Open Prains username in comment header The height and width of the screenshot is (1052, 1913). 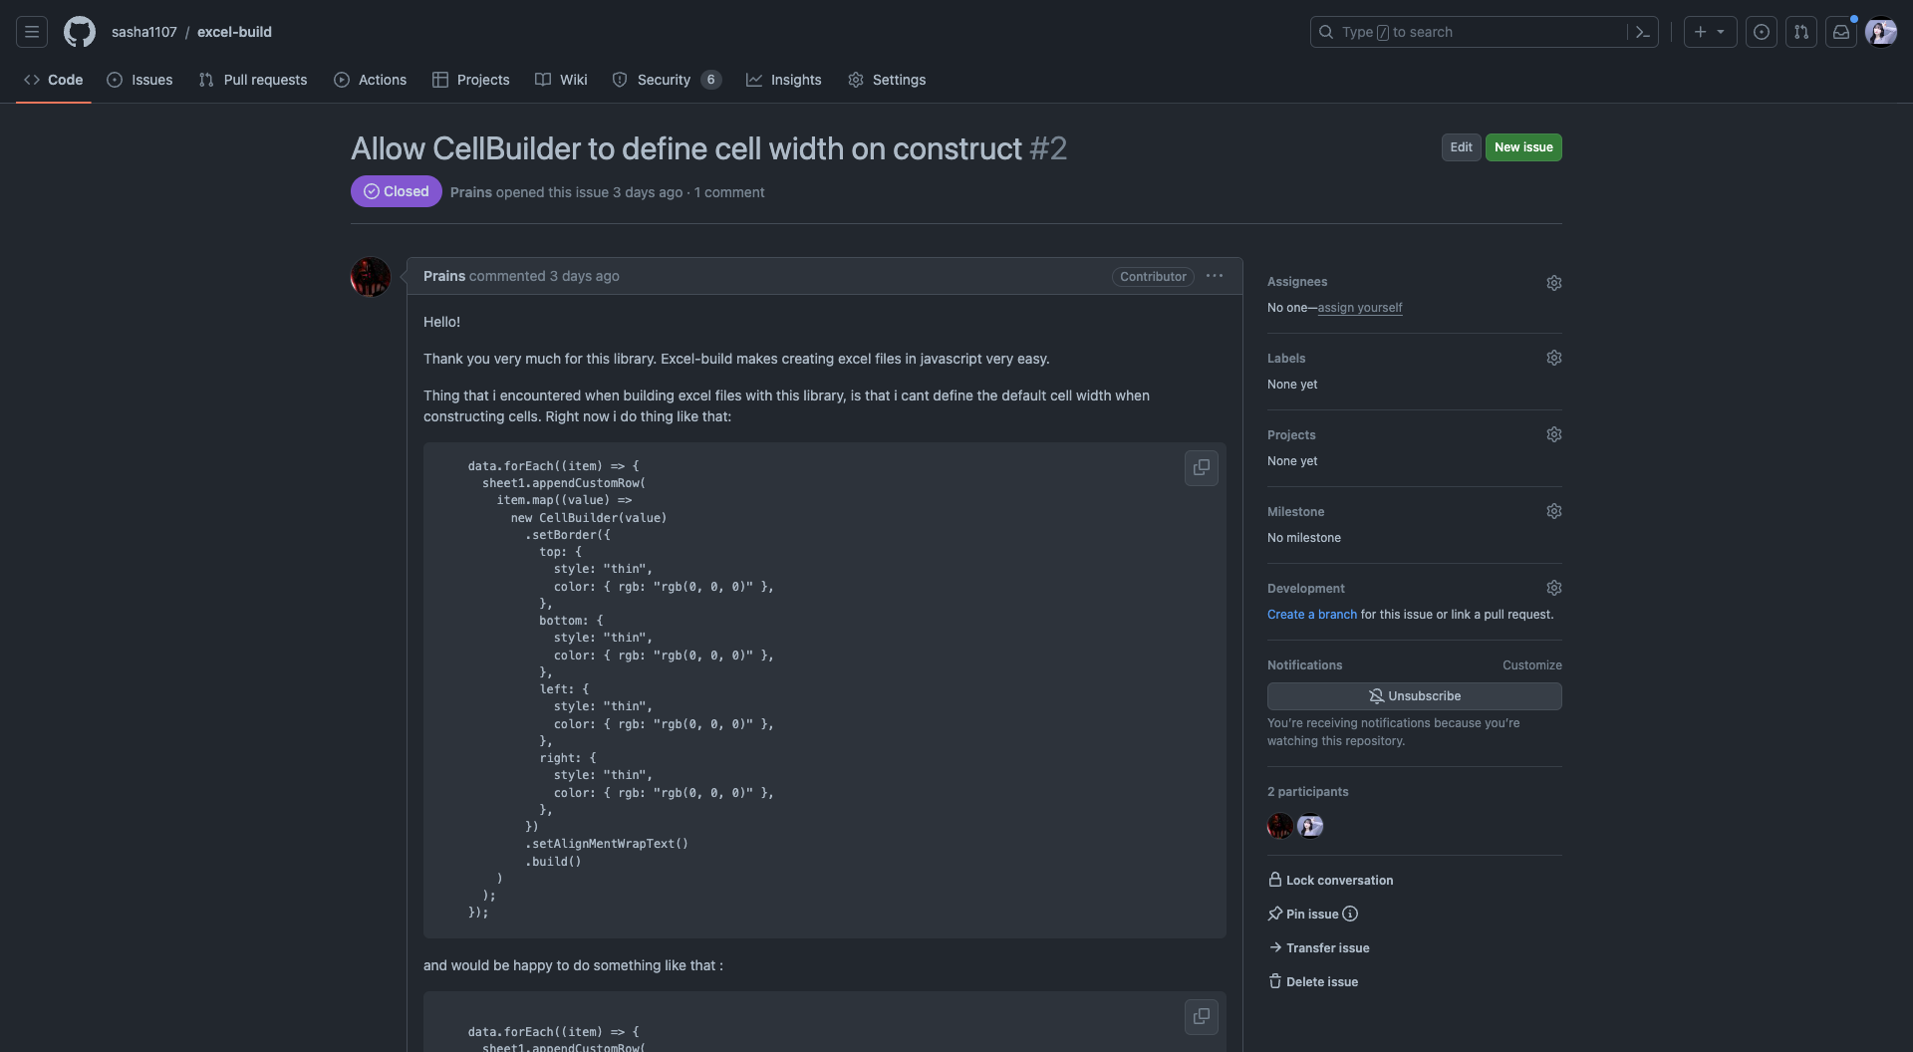coord(444,276)
